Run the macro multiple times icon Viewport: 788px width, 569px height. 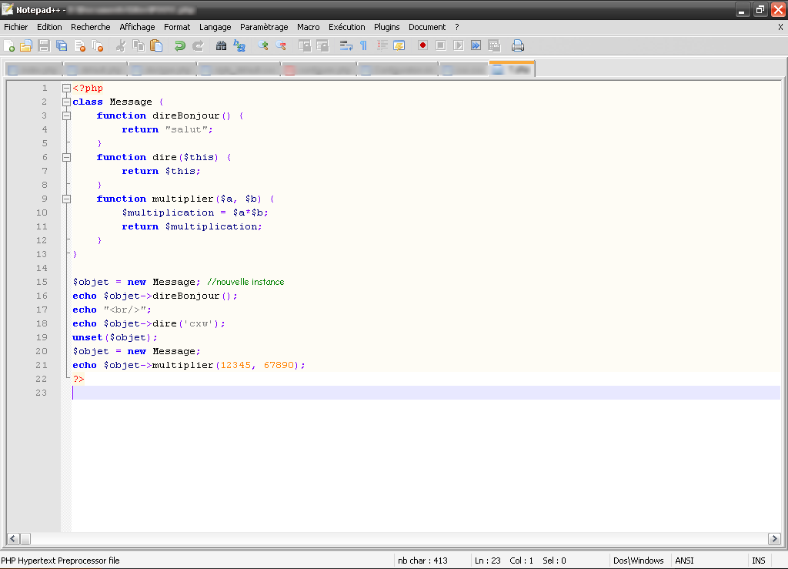pos(476,45)
